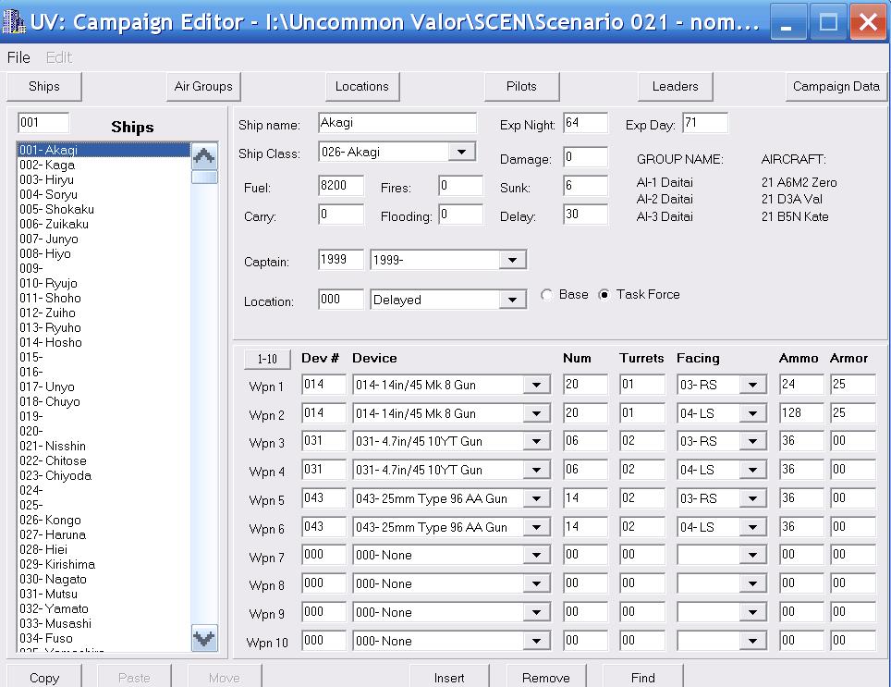Click the Campaign Editor app icon in title bar
Viewport: 891px width, 687px height.
pos(14,21)
